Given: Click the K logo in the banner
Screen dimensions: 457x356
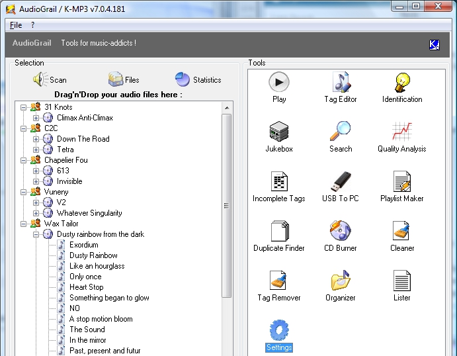Looking at the screenshot, I should click(435, 44).
